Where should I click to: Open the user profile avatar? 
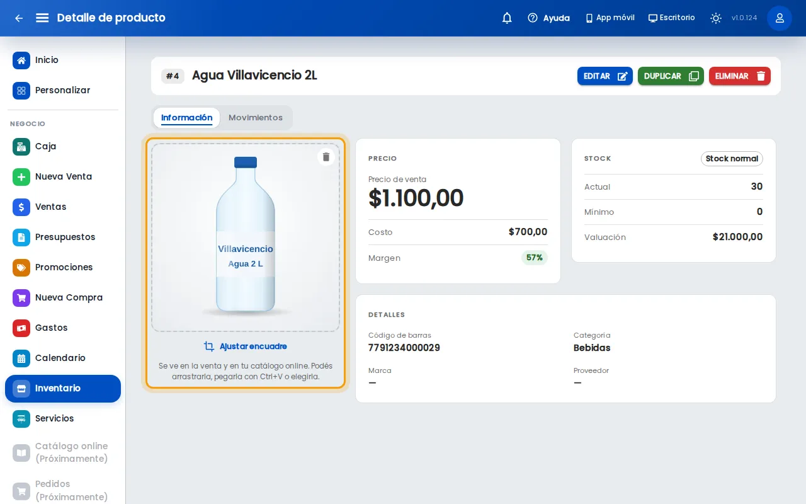(x=780, y=18)
